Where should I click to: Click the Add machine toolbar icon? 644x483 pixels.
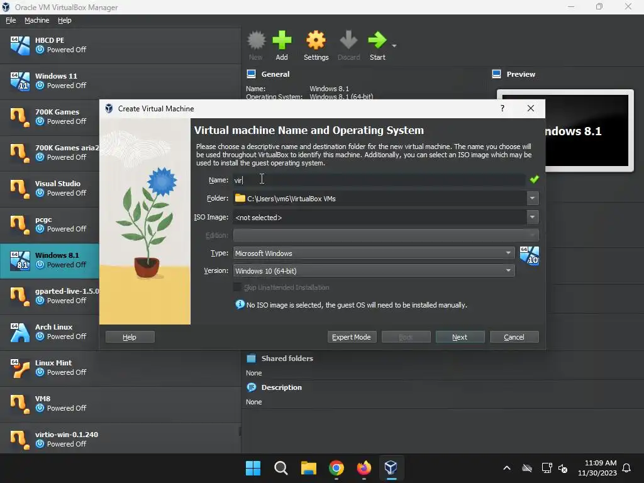tap(282, 40)
